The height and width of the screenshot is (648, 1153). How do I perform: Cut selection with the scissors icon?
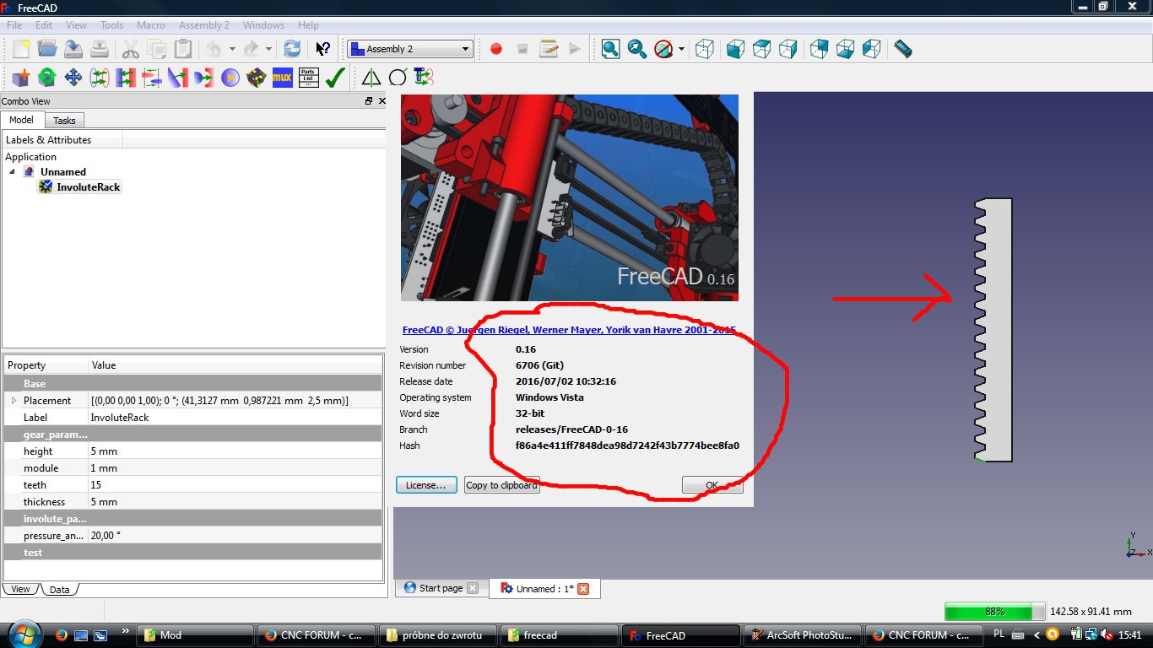point(130,49)
